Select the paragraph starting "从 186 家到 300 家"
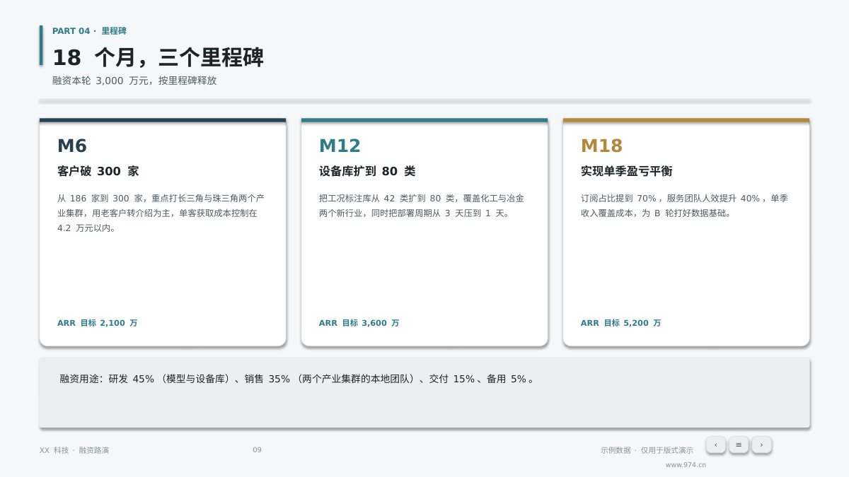 click(x=161, y=213)
